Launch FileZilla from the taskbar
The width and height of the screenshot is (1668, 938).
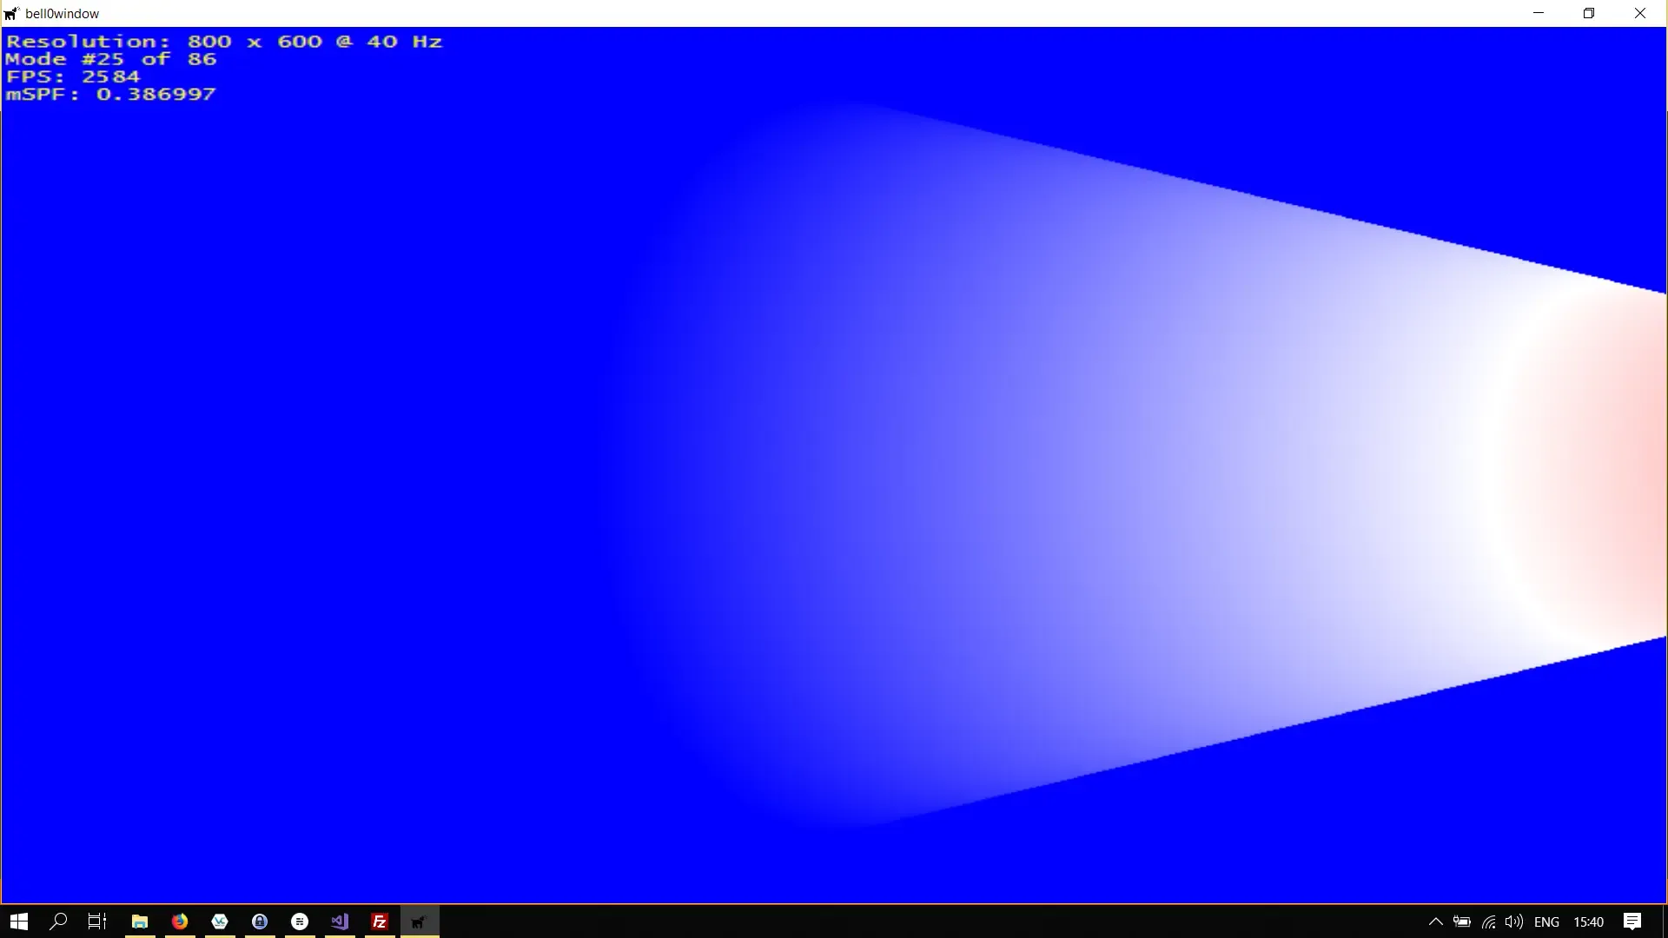pos(379,921)
